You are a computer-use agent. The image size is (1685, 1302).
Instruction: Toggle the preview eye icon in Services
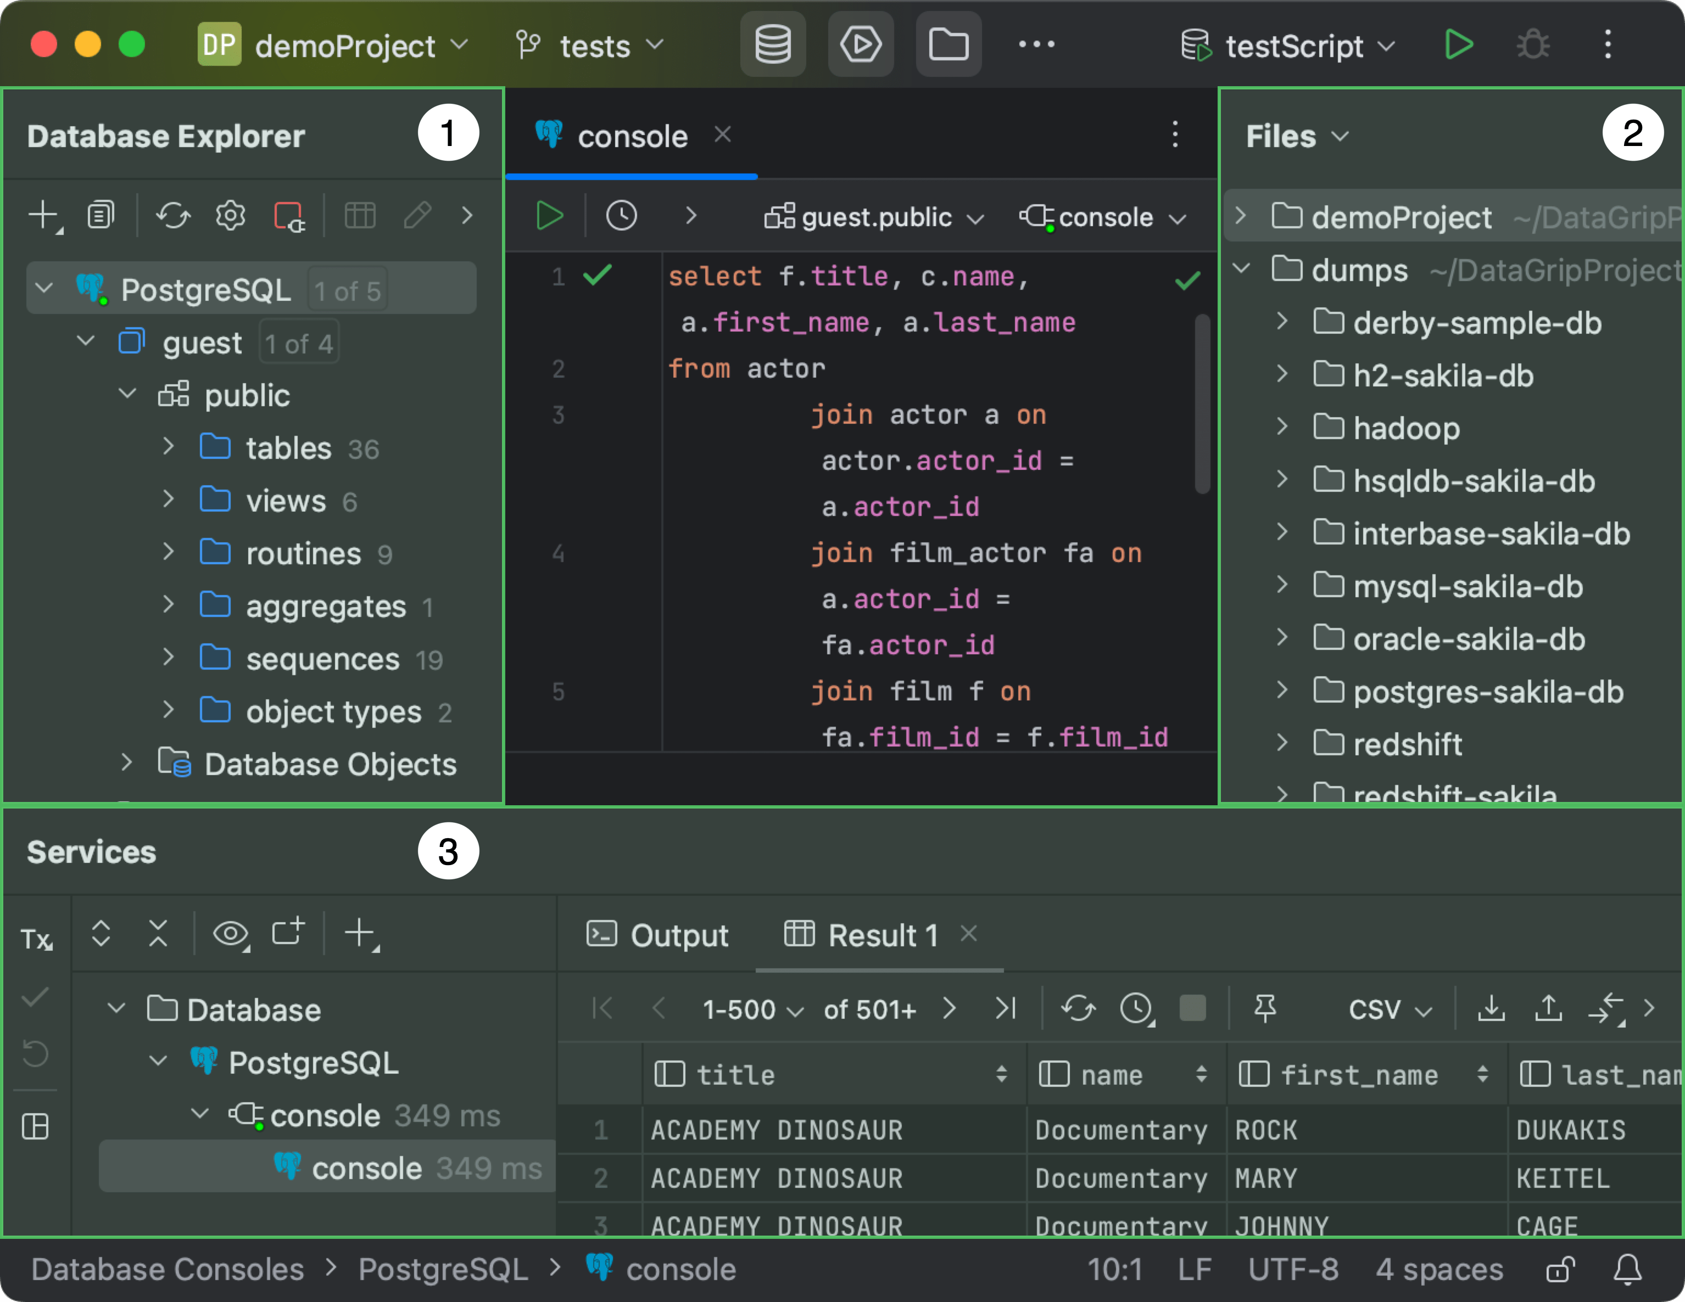click(x=231, y=934)
